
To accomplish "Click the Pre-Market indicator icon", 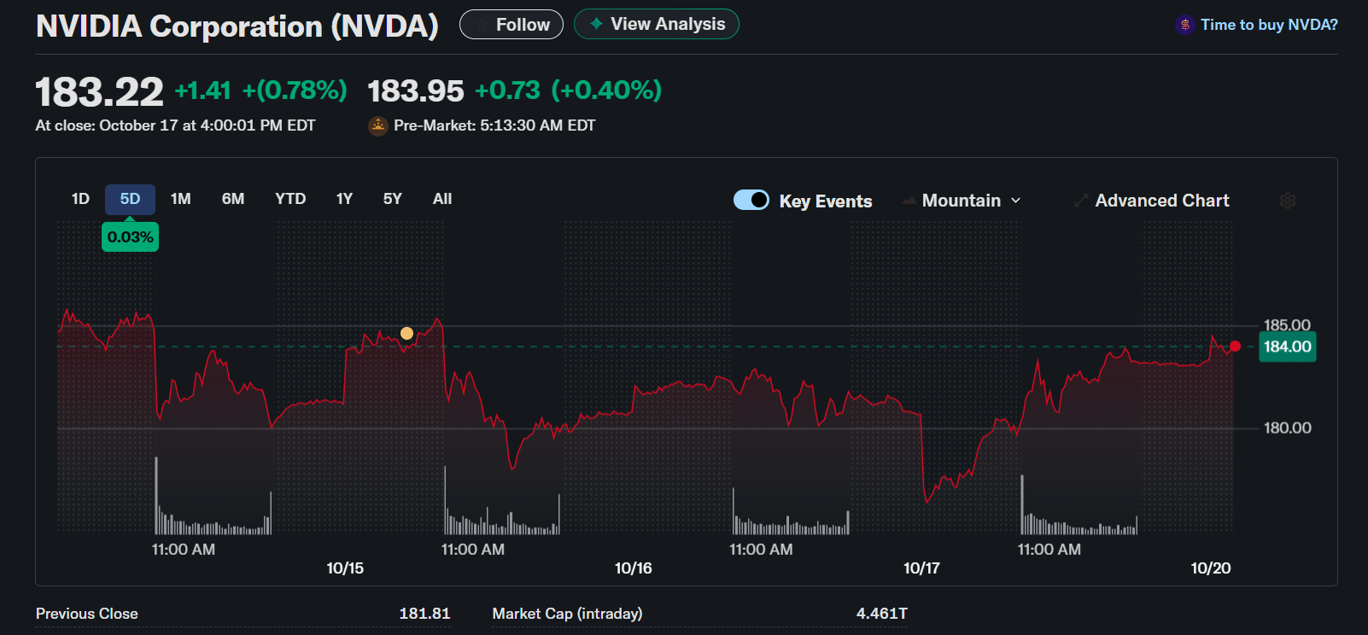I will (x=377, y=125).
